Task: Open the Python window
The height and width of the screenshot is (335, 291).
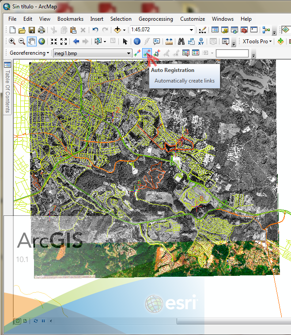Action: 254,30
